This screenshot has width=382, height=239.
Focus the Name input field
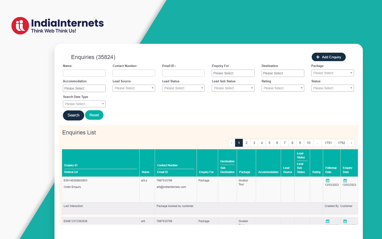pyautogui.click(x=84, y=73)
